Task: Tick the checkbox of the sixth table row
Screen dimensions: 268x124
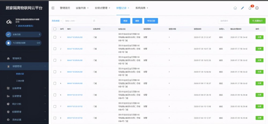Action: (55, 95)
